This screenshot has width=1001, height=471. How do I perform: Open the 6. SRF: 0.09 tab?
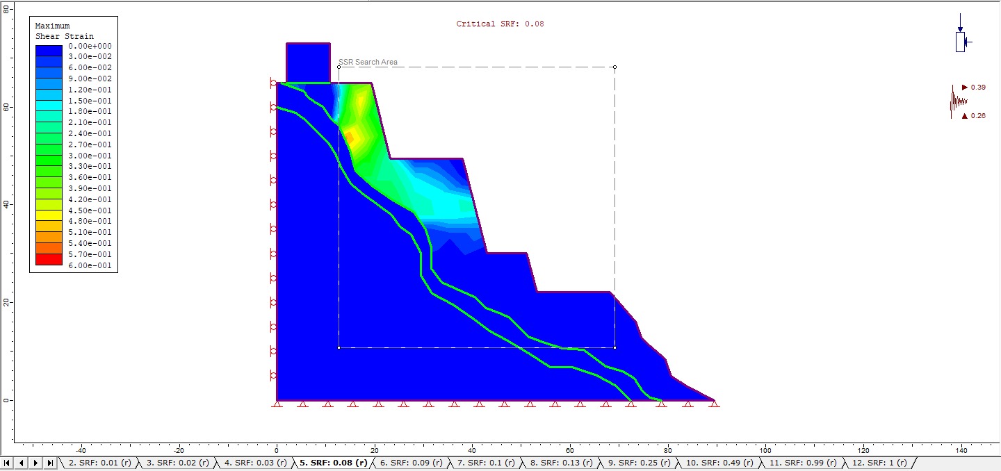pos(411,463)
